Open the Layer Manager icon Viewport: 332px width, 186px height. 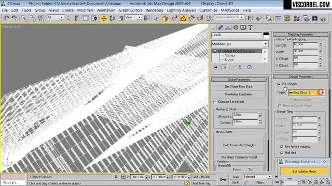point(269,19)
